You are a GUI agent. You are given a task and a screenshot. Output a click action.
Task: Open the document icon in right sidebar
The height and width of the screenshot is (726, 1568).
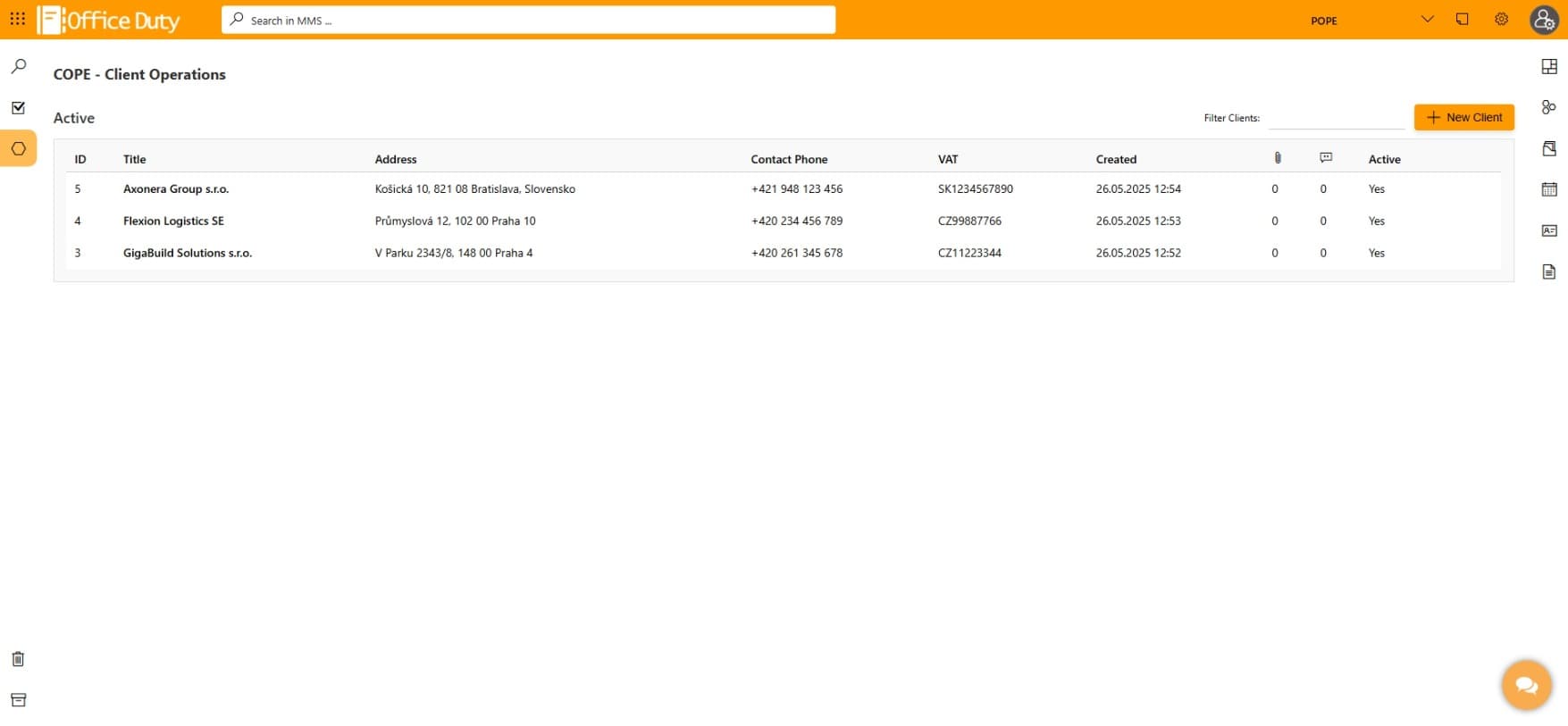(x=1549, y=271)
